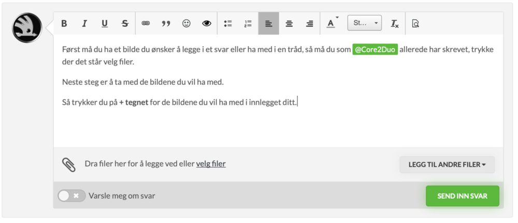Insert a hyperlink with link icon
The image size is (518, 223).
click(146, 23)
